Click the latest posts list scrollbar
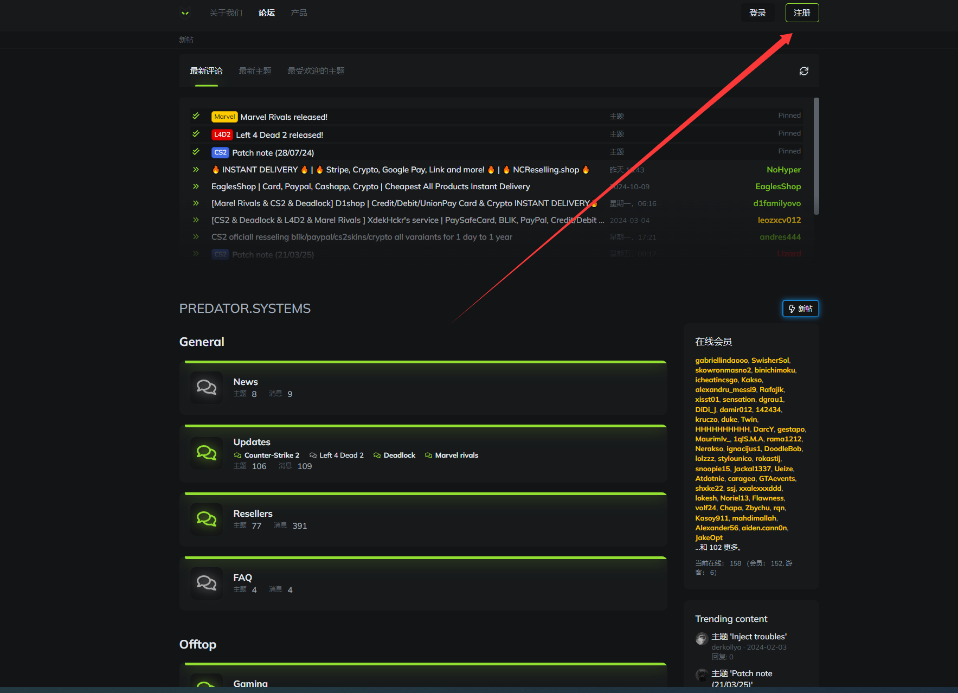The height and width of the screenshot is (693, 958). [816, 156]
